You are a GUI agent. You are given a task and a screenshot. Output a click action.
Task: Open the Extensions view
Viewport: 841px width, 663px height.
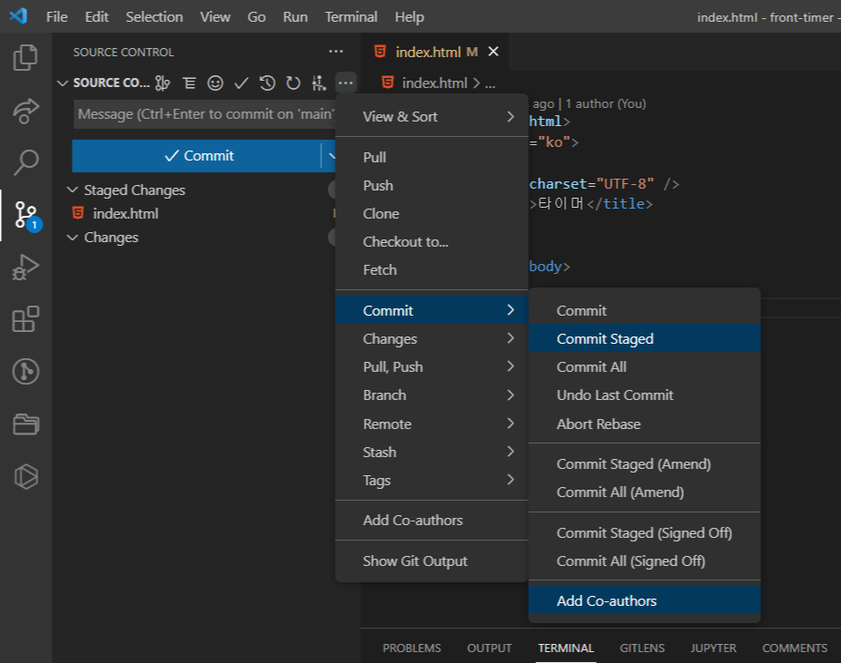pyautogui.click(x=25, y=319)
